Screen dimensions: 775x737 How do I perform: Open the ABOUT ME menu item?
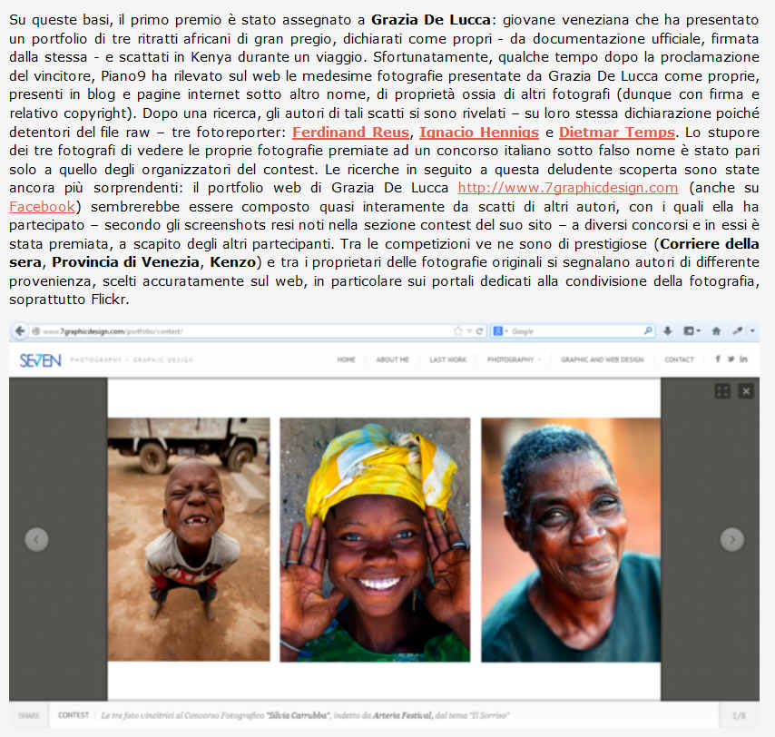click(392, 359)
